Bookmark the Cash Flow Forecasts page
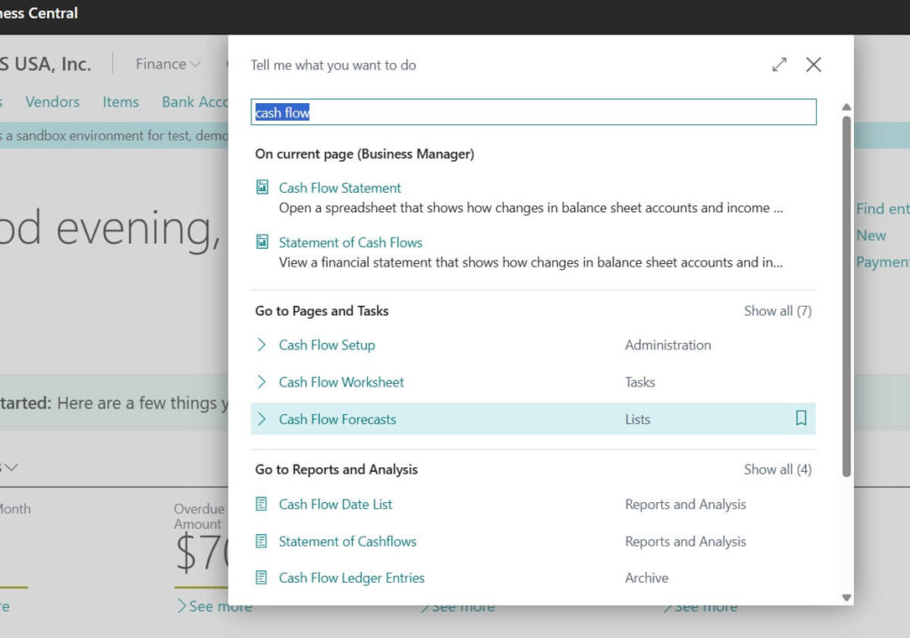910x638 pixels. click(x=801, y=418)
